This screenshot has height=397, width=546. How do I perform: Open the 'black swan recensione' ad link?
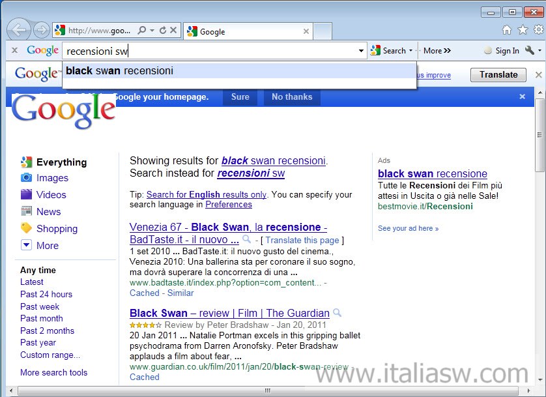tap(433, 173)
